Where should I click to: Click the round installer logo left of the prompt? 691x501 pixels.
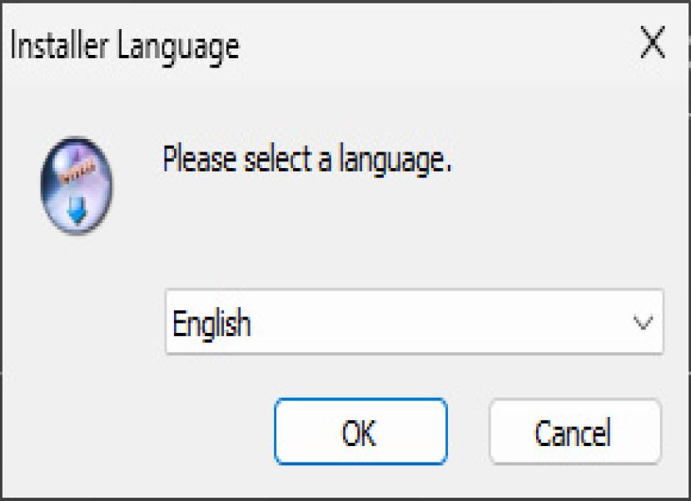coord(77,185)
